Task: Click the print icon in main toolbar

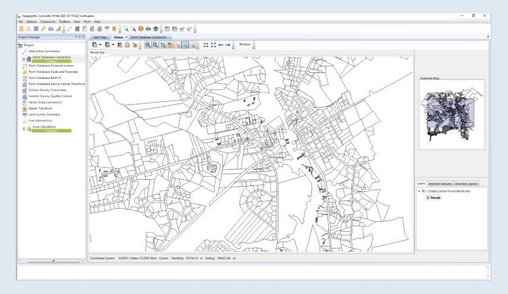Action: pyautogui.click(x=148, y=29)
